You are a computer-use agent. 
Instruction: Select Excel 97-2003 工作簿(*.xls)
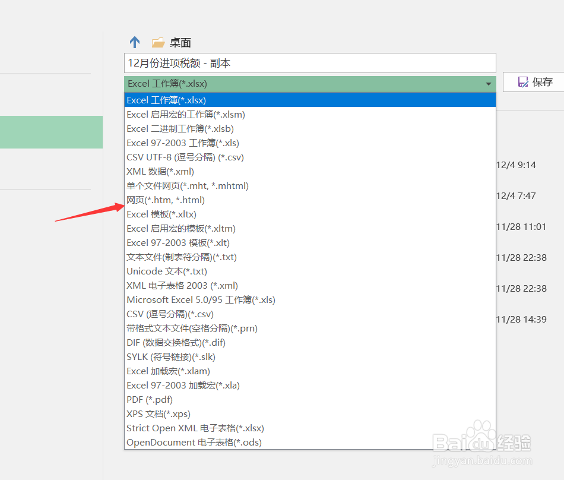310,143
